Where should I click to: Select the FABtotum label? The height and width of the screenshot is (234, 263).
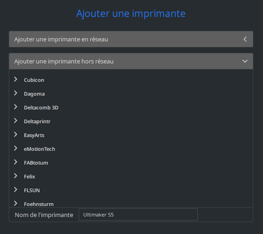point(36,163)
